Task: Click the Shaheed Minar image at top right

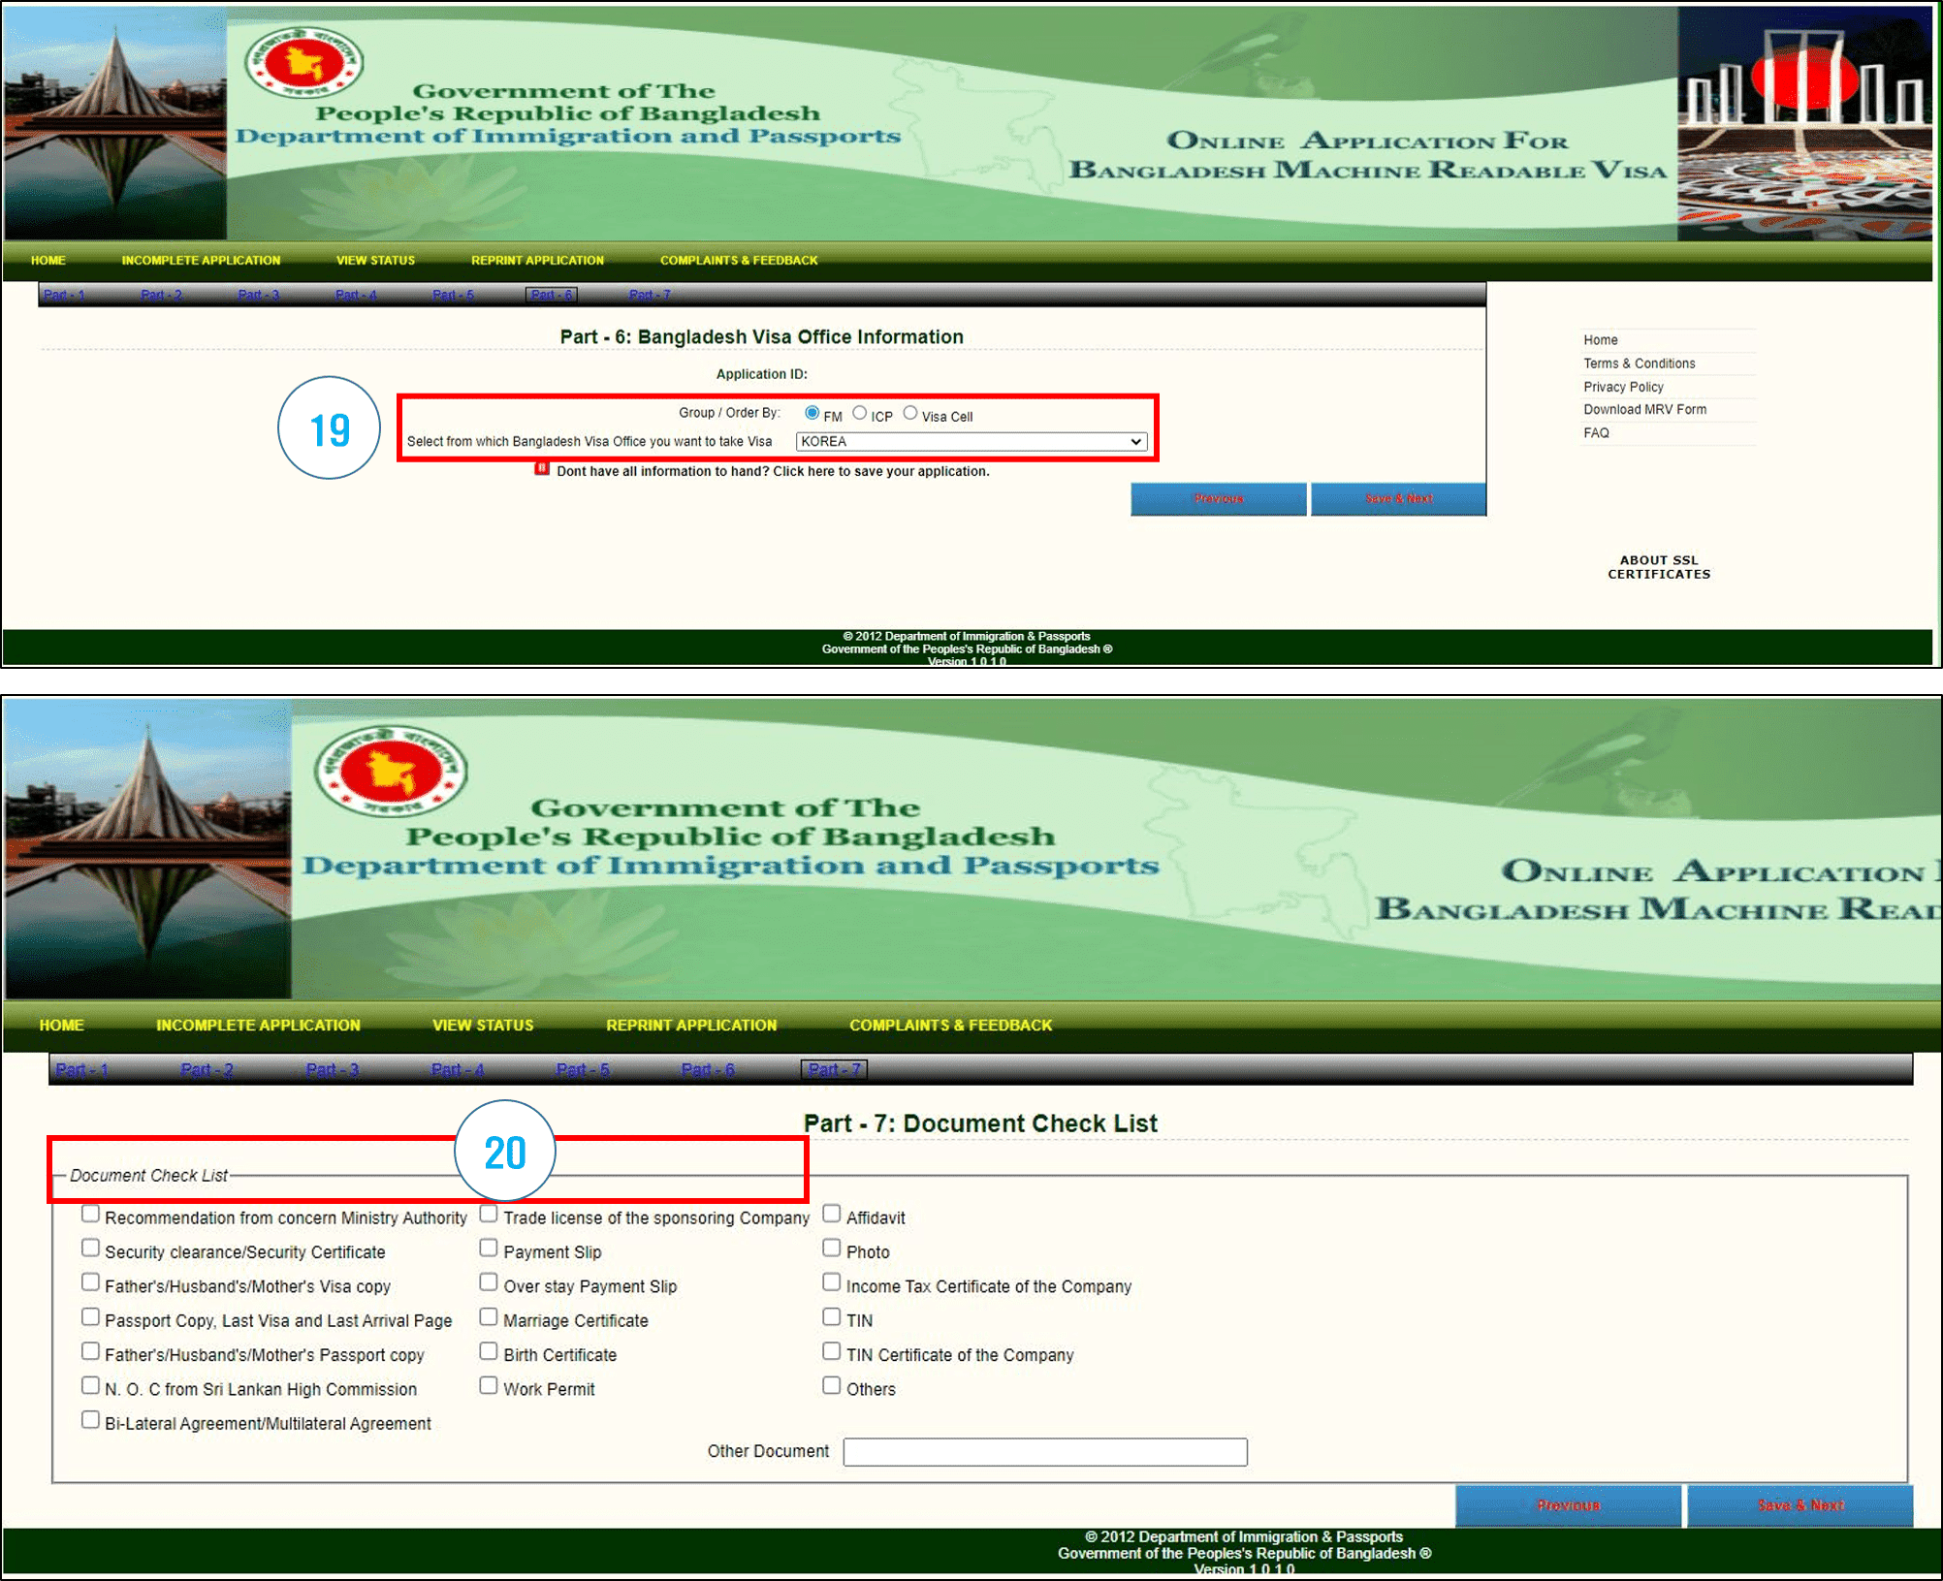Action: pos(1803,124)
